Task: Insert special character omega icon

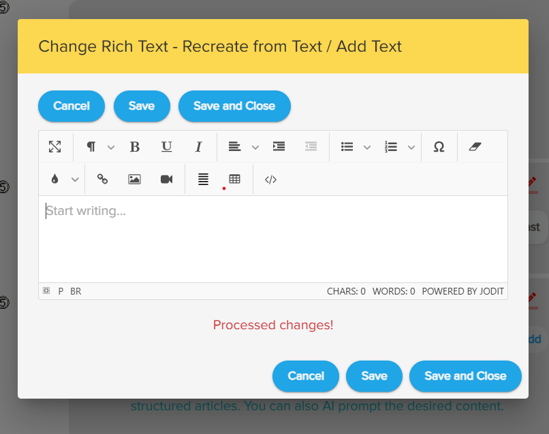Action: [x=439, y=147]
